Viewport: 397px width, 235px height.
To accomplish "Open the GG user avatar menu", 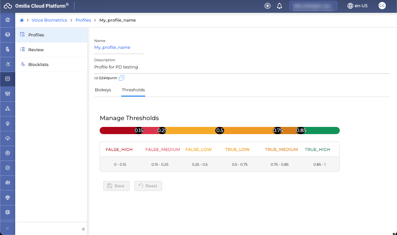I will click(382, 6).
